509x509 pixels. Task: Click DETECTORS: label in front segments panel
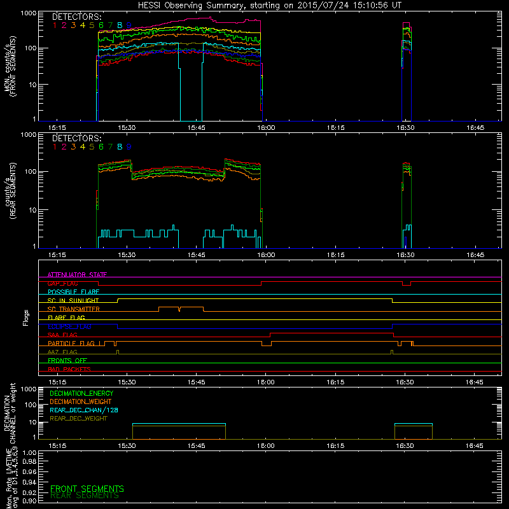click(x=76, y=17)
